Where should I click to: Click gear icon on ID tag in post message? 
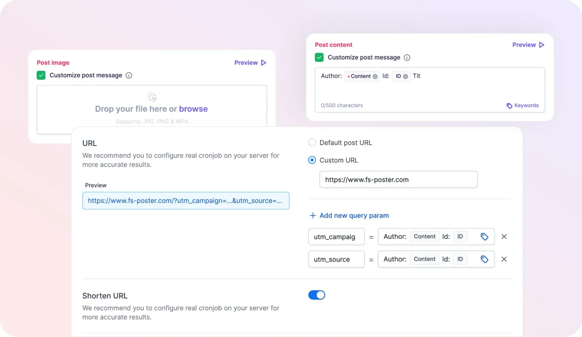pos(405,76)
